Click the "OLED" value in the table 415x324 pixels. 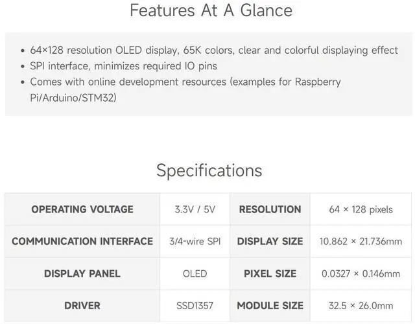coord(195,273)
